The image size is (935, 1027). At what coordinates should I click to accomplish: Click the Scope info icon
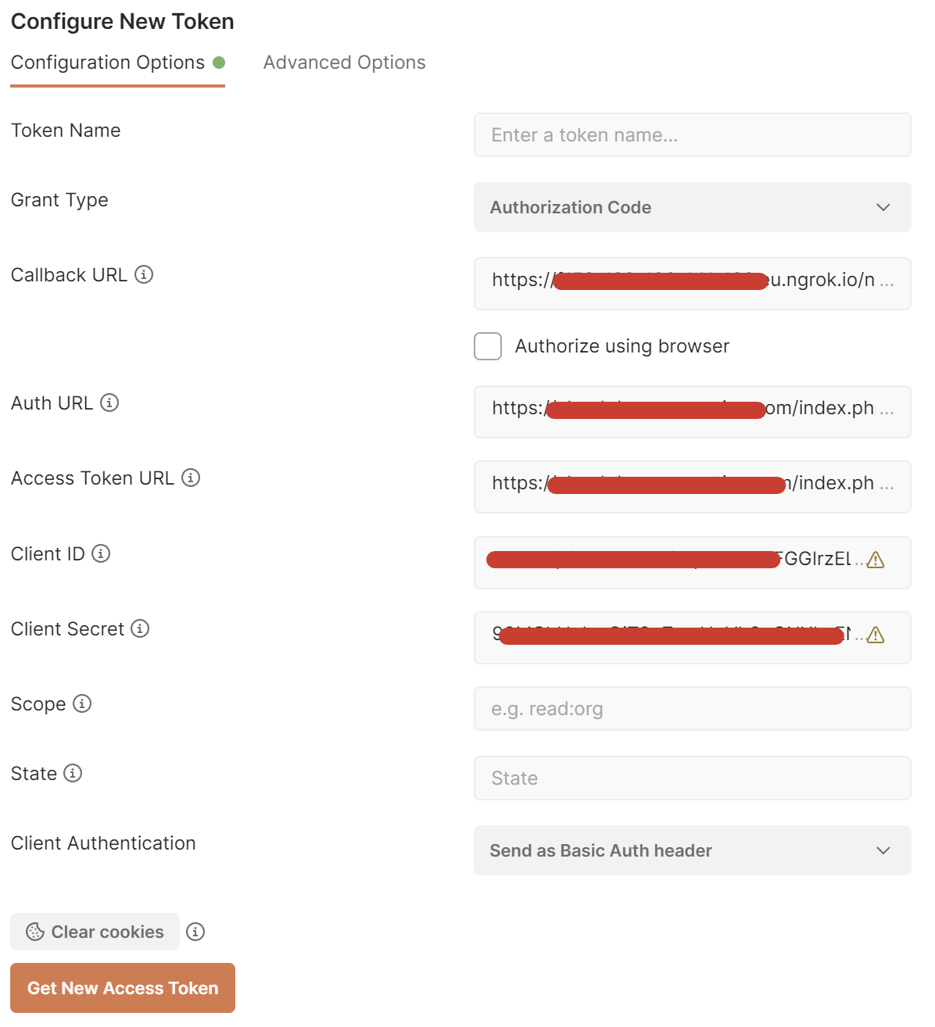click(82, 703)
